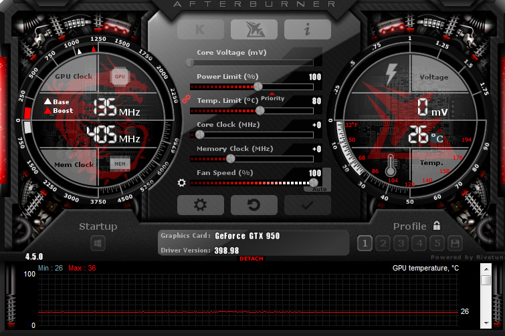Click the GPU chip icon in clock gauge
505x336 pixels.
(x=120, y=77)
